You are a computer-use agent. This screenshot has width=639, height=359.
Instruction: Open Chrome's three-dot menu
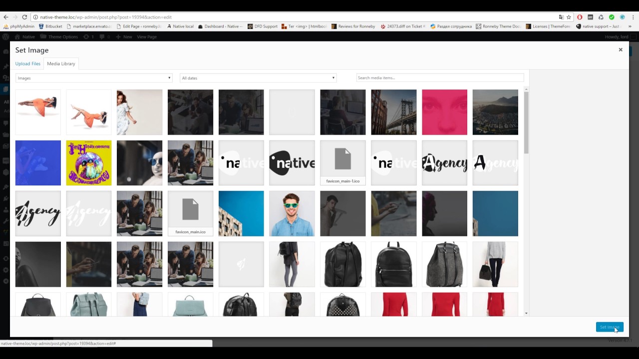point(633,17)
